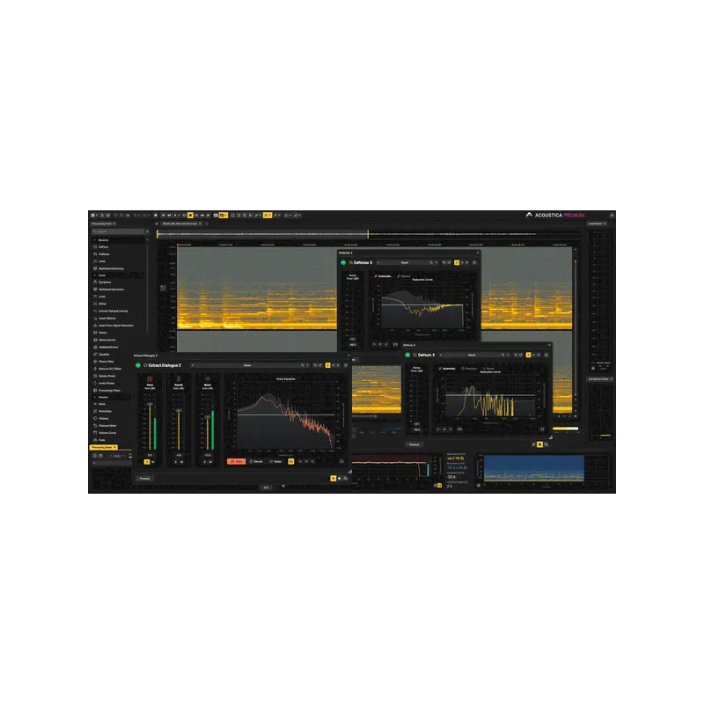Screen dimensions: 704x704
Task: Toggle mute on the Noise channel strip
Action: pyautogui.click(x=210, y=461)
